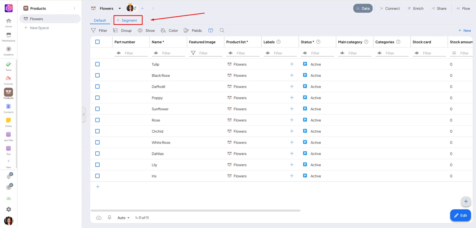The image size is (476, 228).
Task: Click the search magnifier in the toolbar
Action: point(222,30)
